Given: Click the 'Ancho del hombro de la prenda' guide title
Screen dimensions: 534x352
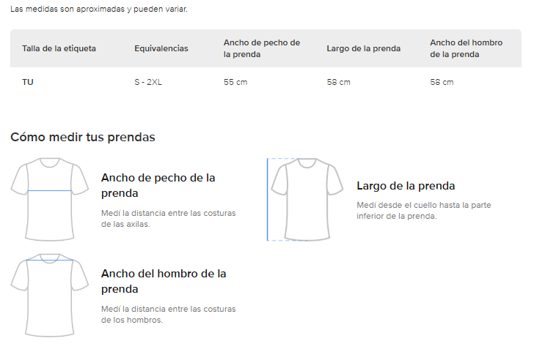Looking at the screenshot, I should pyautogui.click(x=164, y=281).
